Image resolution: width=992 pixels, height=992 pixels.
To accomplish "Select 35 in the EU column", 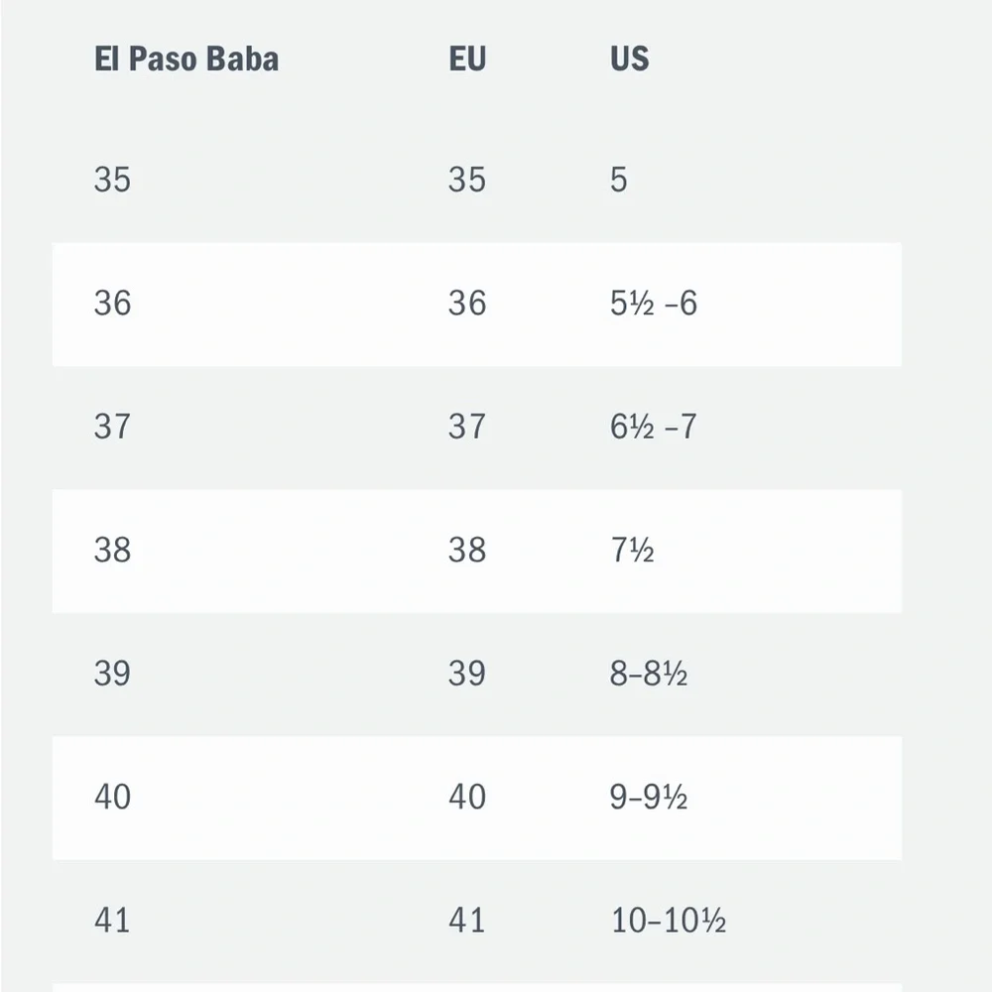I will pos(466,180).
